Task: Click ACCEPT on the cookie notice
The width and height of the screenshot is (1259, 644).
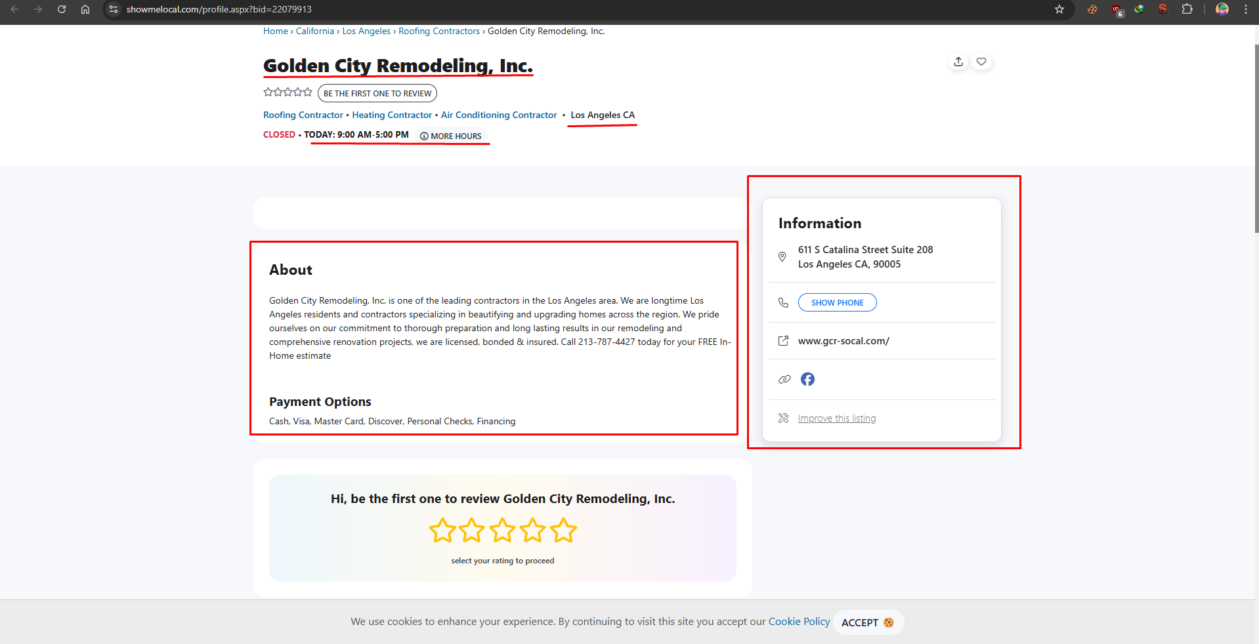Action: [867, 622]
